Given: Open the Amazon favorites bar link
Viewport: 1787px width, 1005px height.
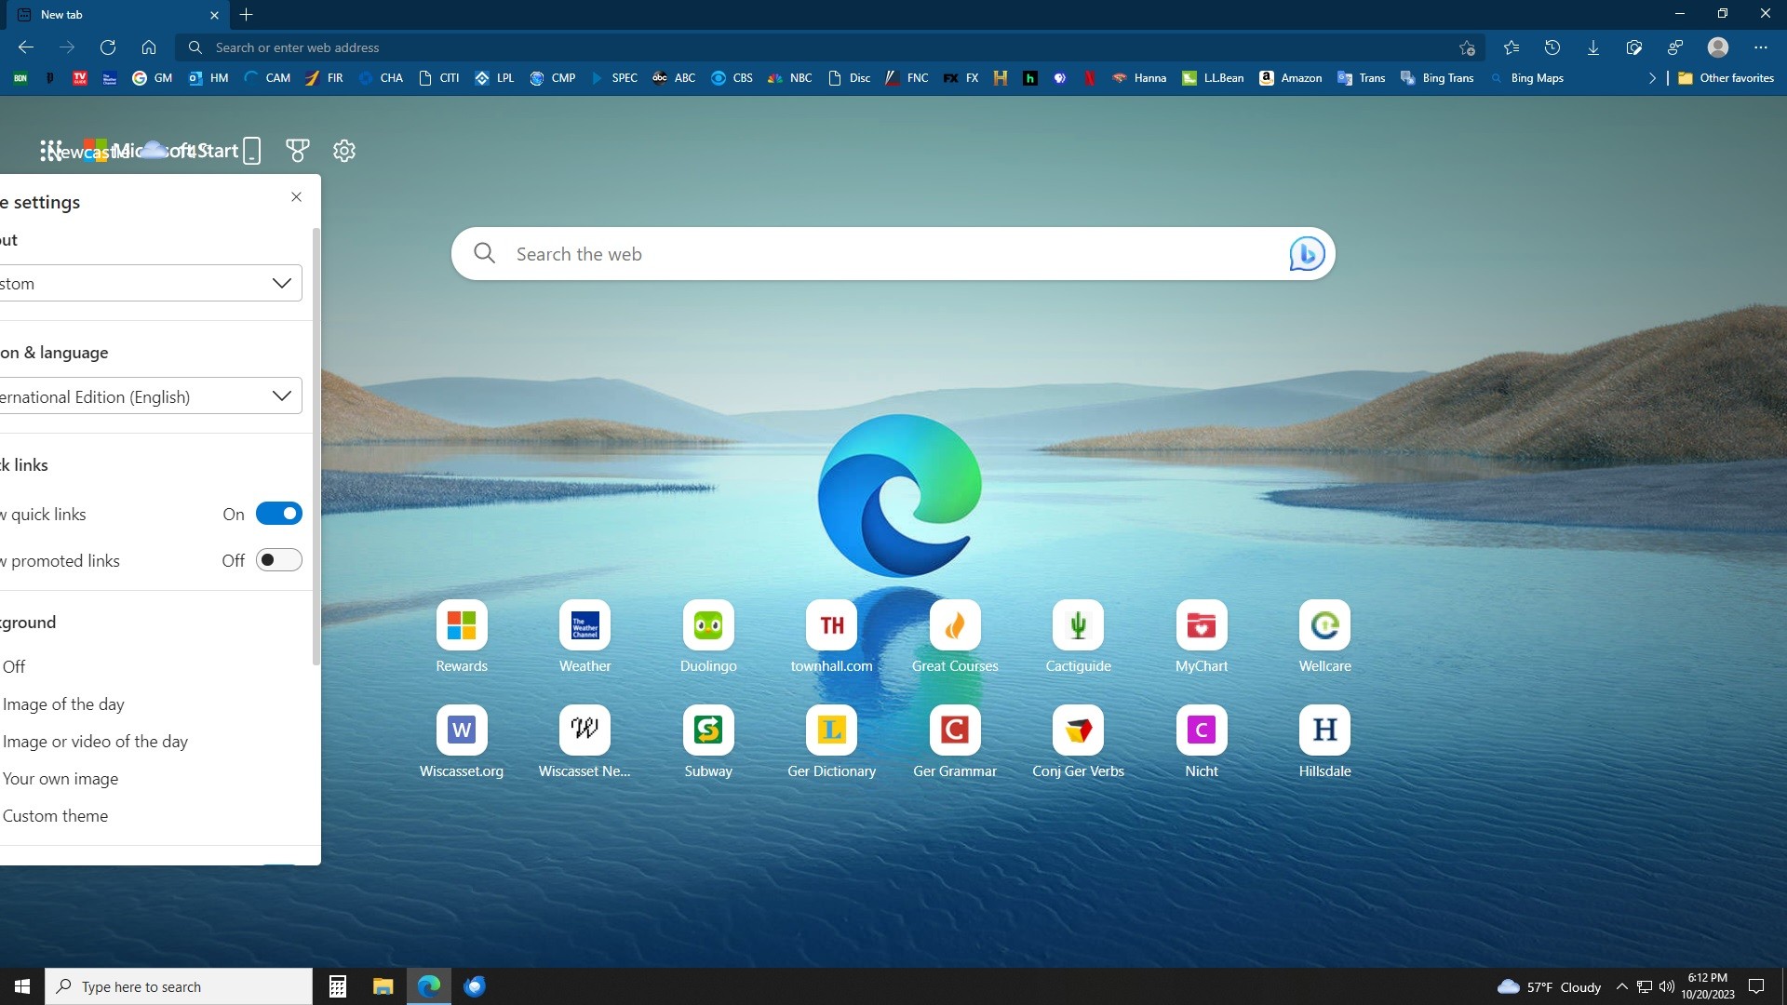Looking at the screenshot, I should pyautogui.click(x=1290, y=78).
